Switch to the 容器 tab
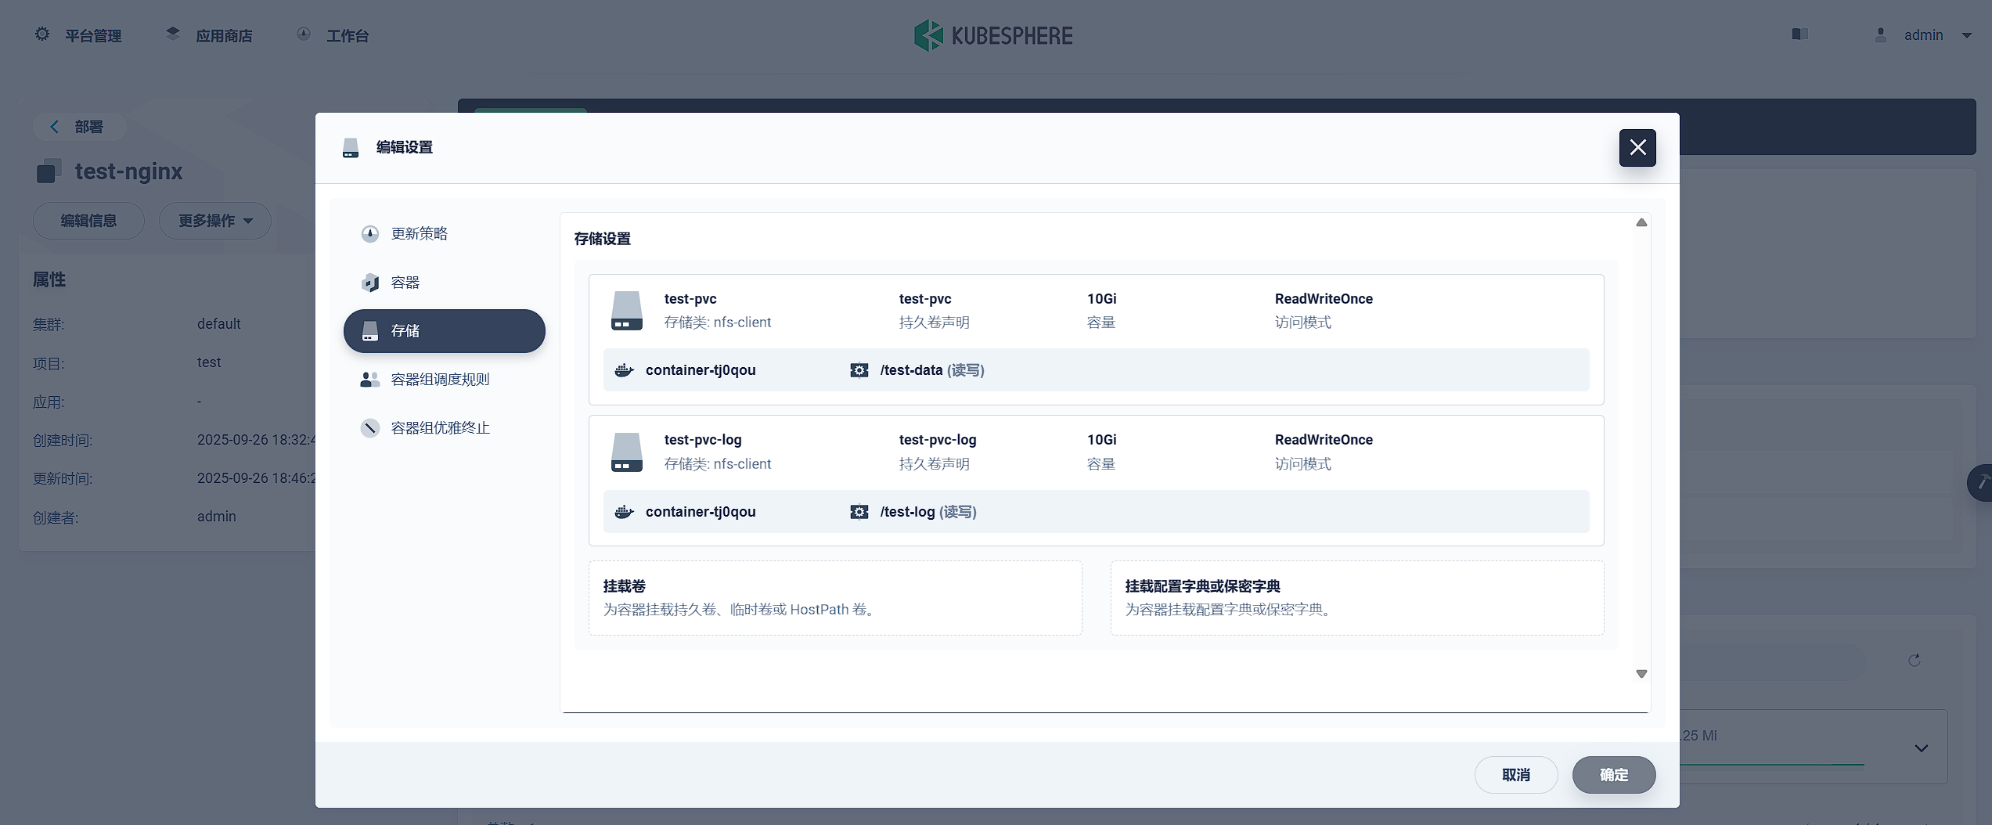The height and width of the screenshot is (825, 1992). pos(405,283)
